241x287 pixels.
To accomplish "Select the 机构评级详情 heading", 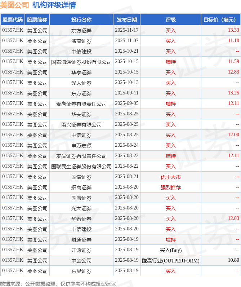I will (x=54, y=5).
